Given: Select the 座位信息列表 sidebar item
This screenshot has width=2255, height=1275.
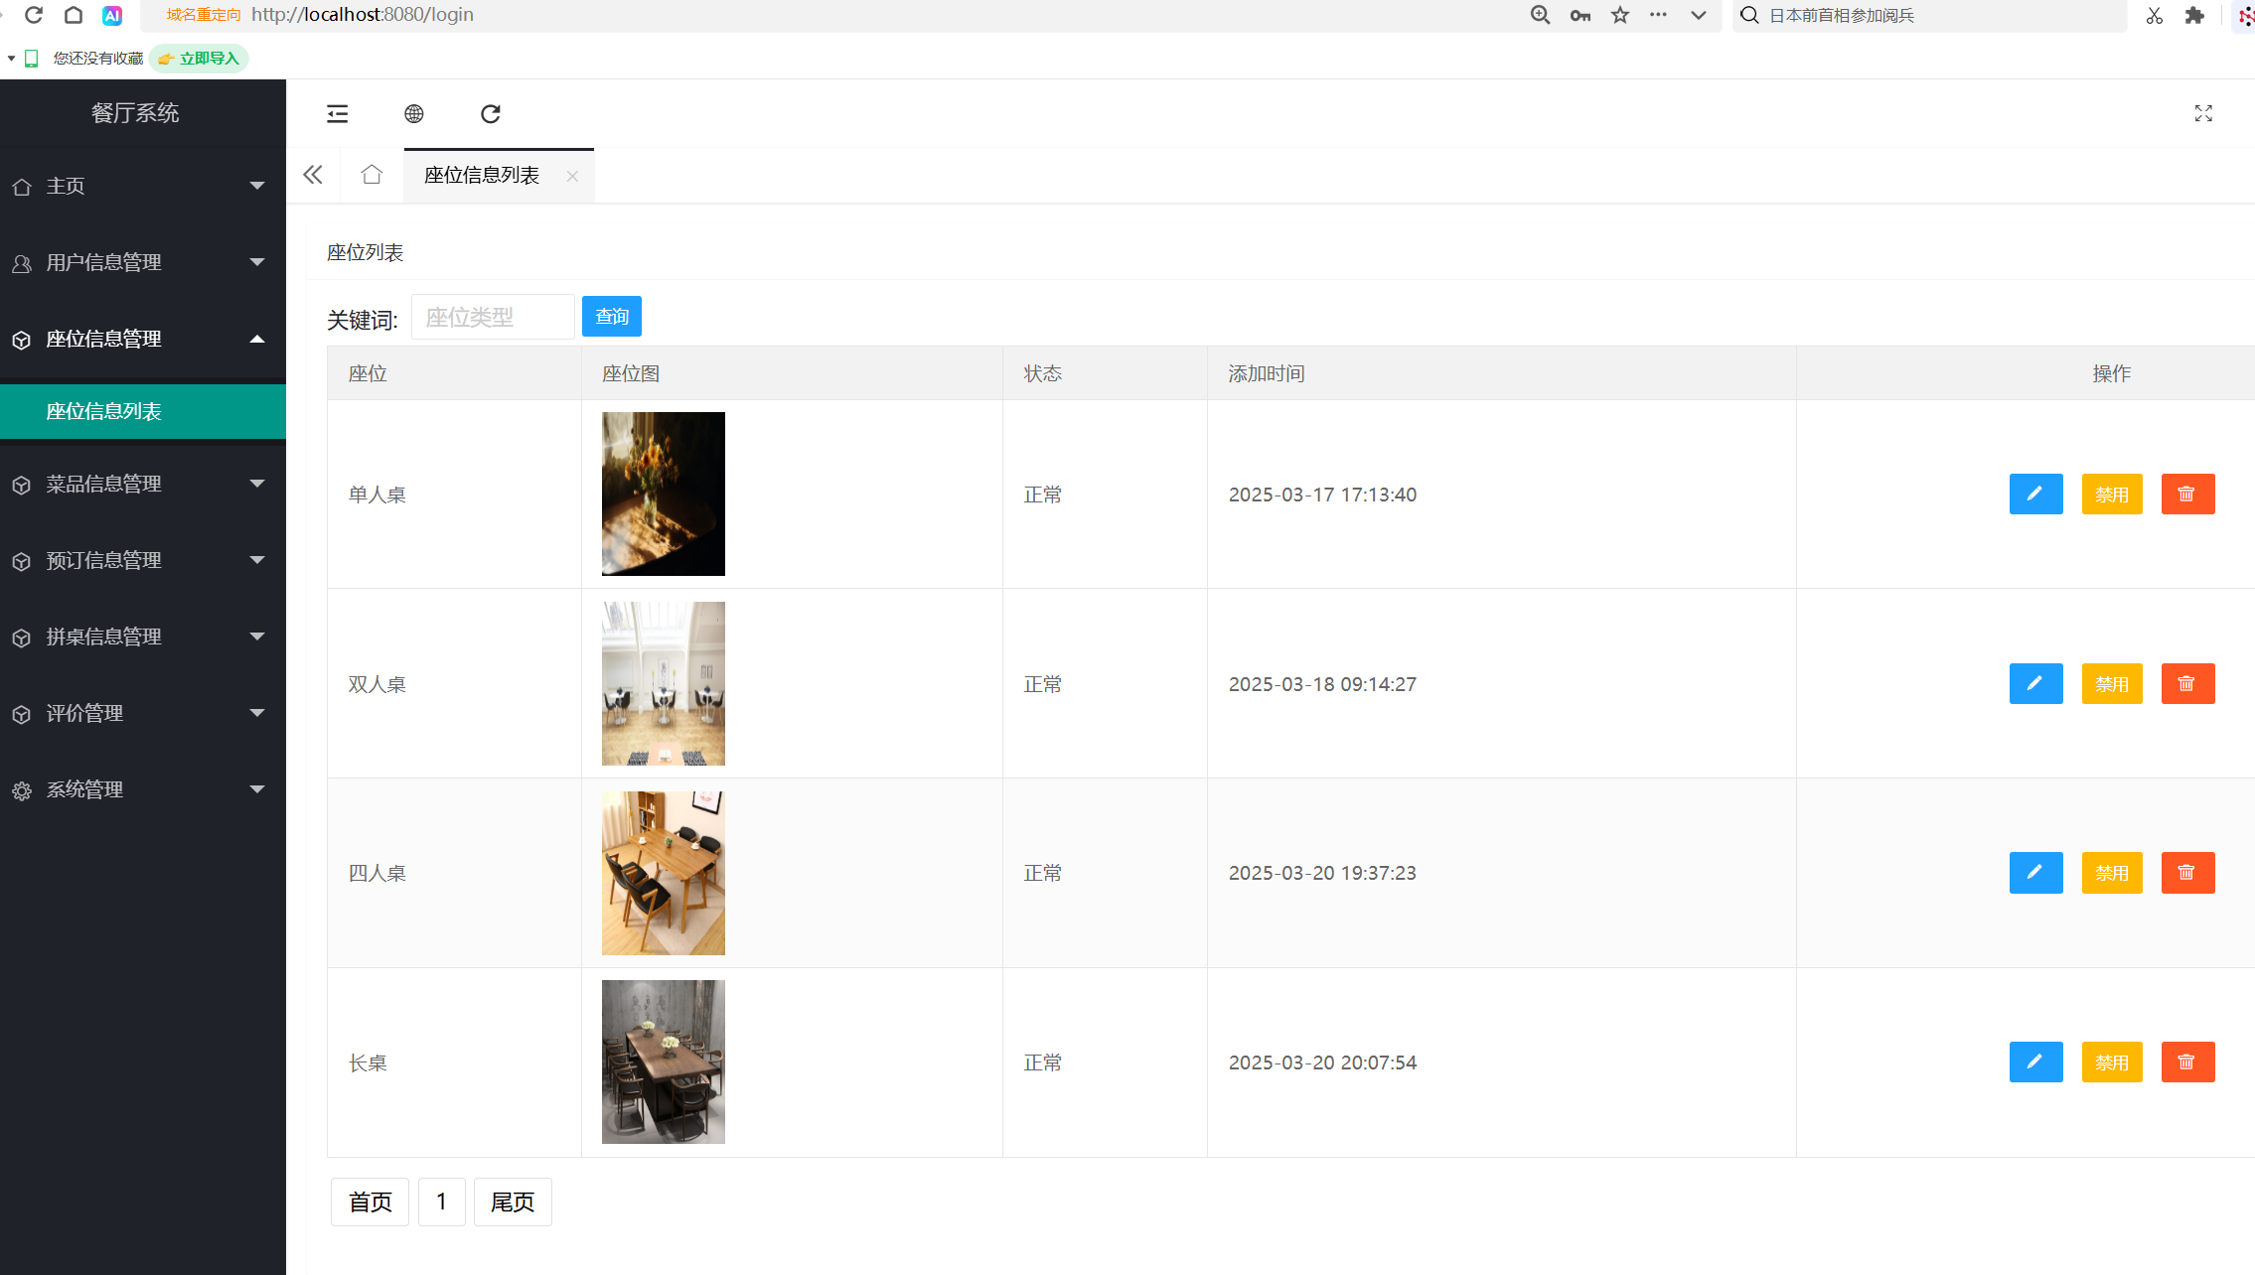Looking at the screenshot, I should pos(104,411).
